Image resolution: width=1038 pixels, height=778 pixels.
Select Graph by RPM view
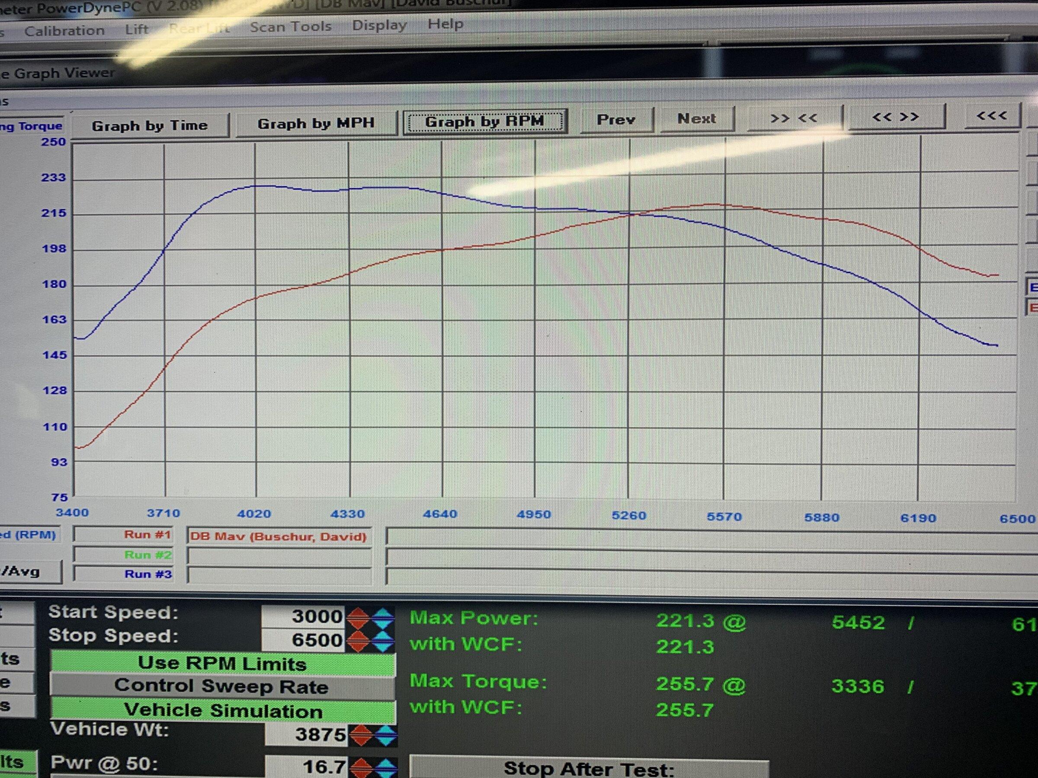(484, 121)
